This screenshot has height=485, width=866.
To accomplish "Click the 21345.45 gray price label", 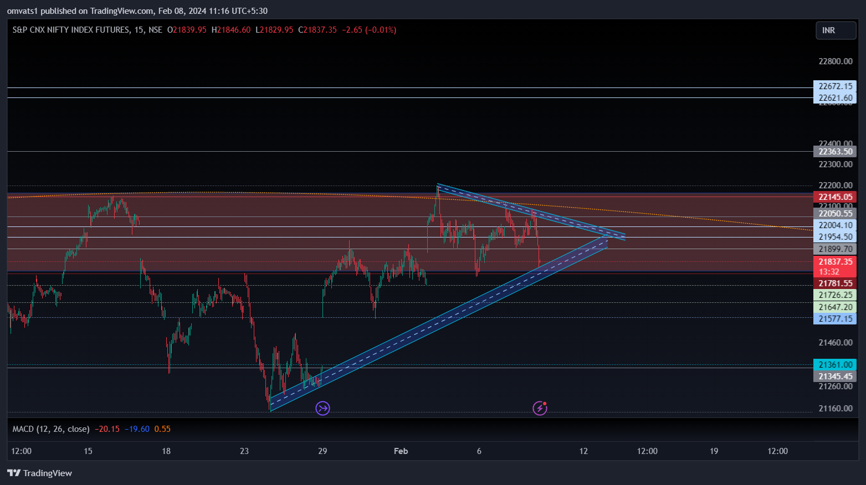I will [835, 376].
